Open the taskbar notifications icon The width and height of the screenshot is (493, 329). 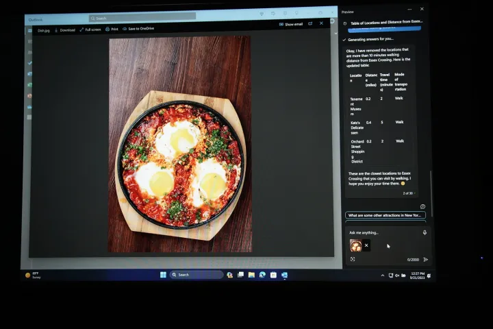pos(429,276)
